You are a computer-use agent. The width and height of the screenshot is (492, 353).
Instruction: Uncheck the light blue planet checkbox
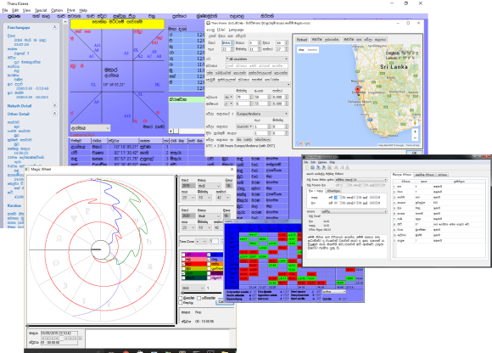coord(209,260)
